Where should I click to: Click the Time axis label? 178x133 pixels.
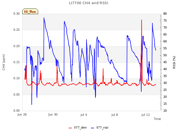point(157,119)
